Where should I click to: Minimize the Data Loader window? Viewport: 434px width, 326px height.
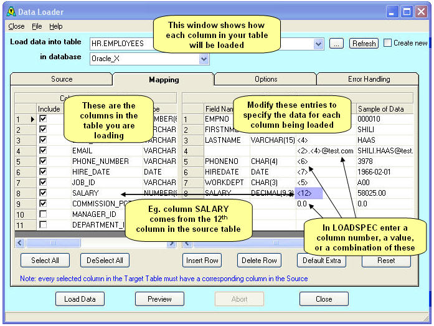pos(392,12)
